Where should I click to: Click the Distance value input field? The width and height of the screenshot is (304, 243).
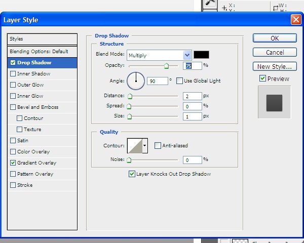(x=192, y=96)
